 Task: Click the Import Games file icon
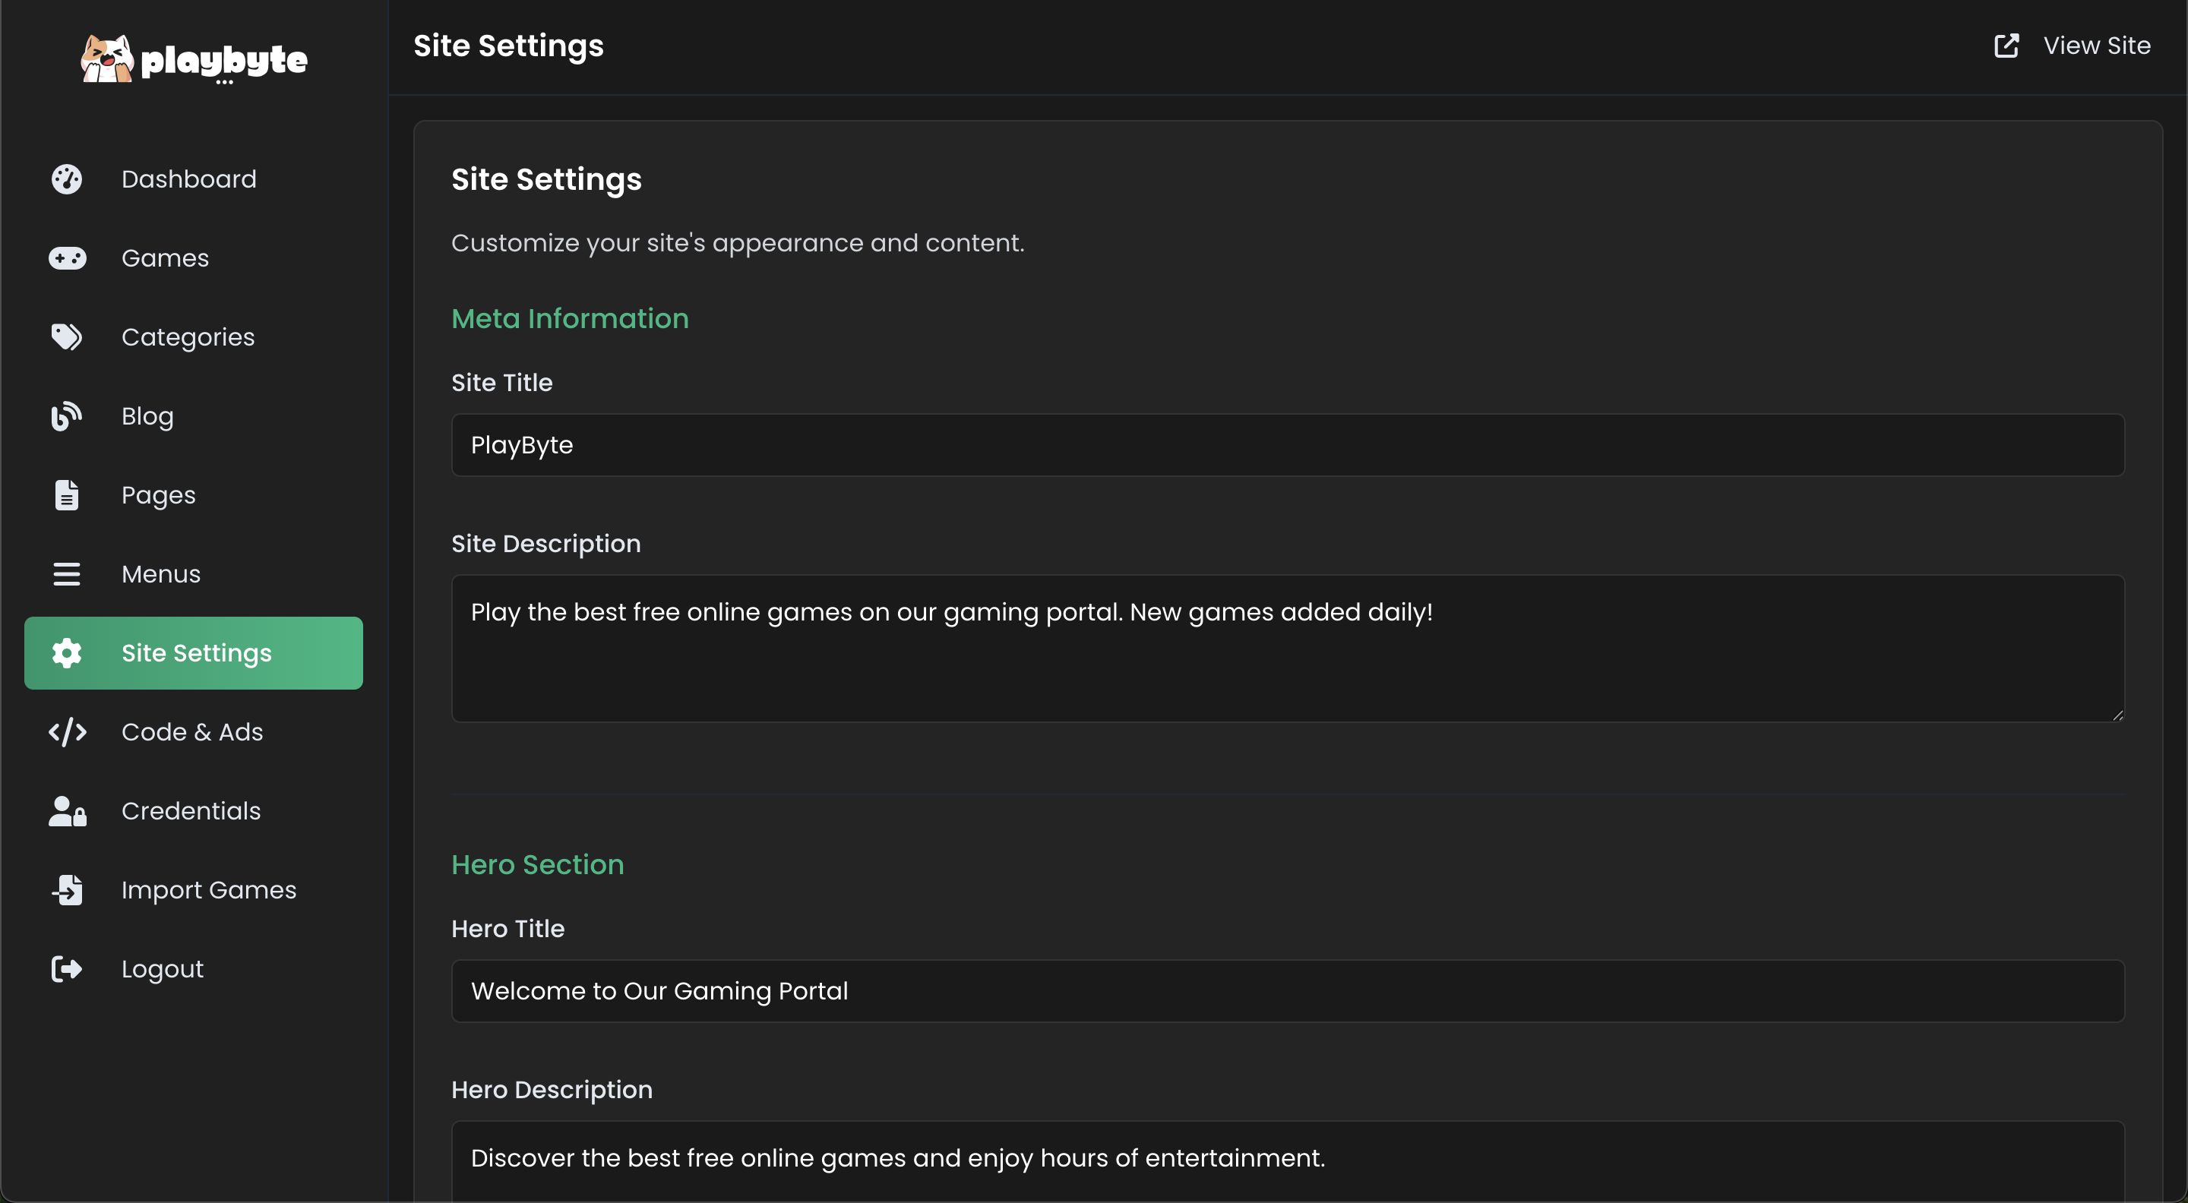click(67, 890)
